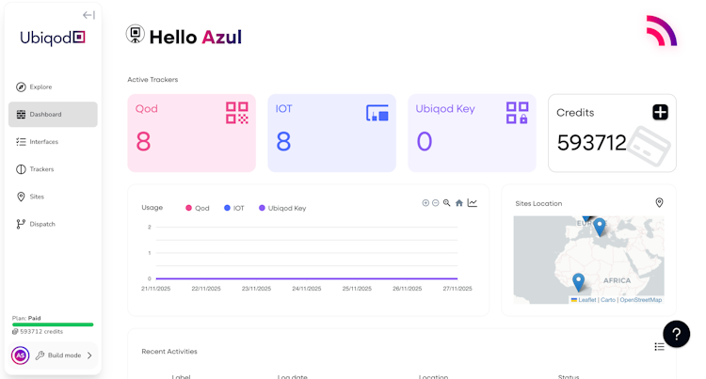Viewport: 706px width, 379px height.
Task: Navigate to Sites
Action: click(x=53, y=197)
